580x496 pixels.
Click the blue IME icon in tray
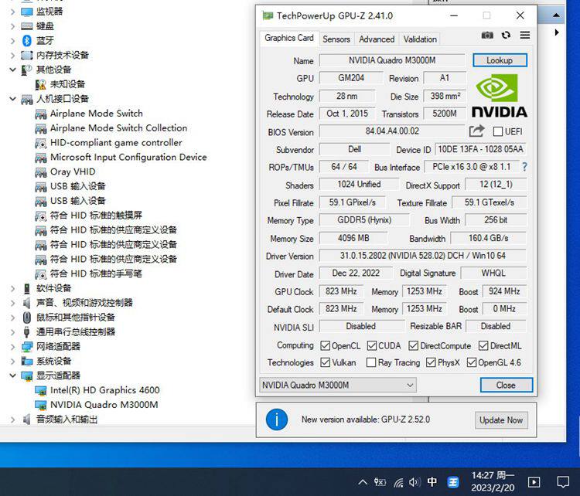click(x=452, y=482)
